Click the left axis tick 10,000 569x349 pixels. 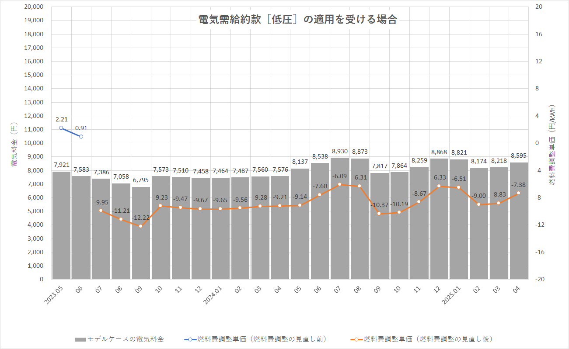click(x=35, y=143)
